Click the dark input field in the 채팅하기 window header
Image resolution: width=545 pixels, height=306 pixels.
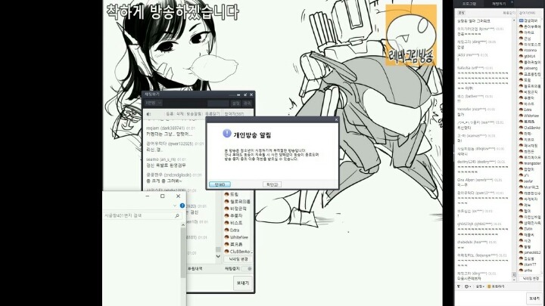[x=218, y=103]
